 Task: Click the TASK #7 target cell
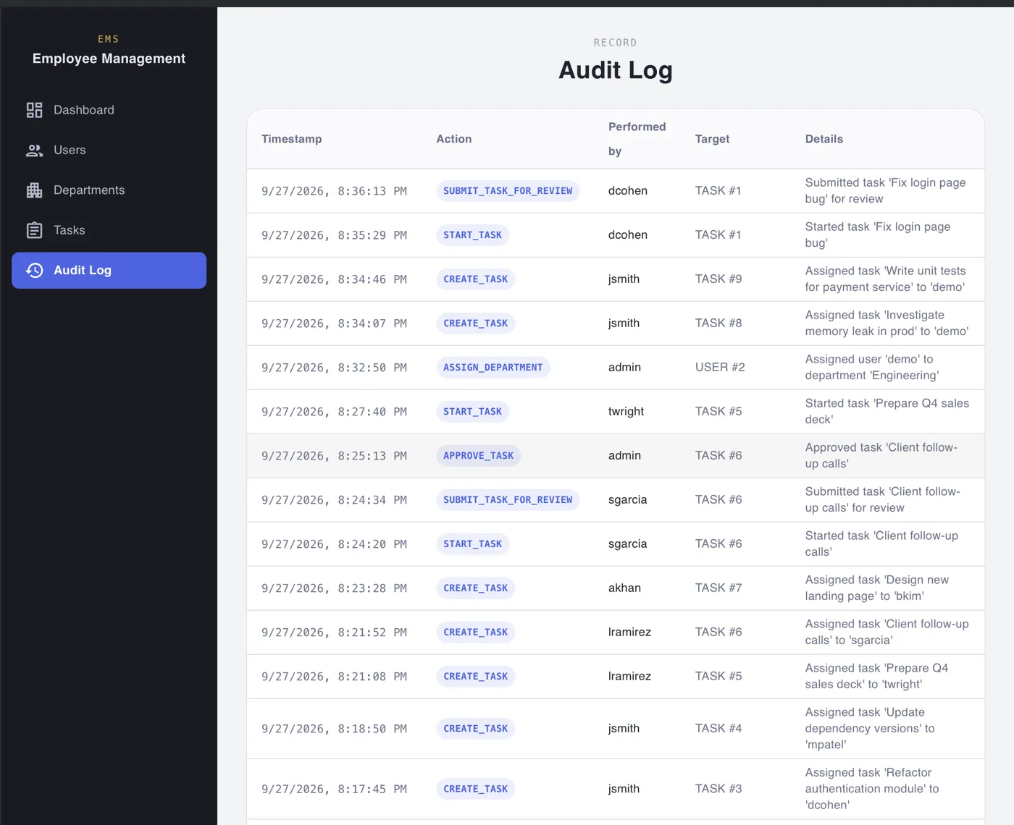[x=718, y=588]
